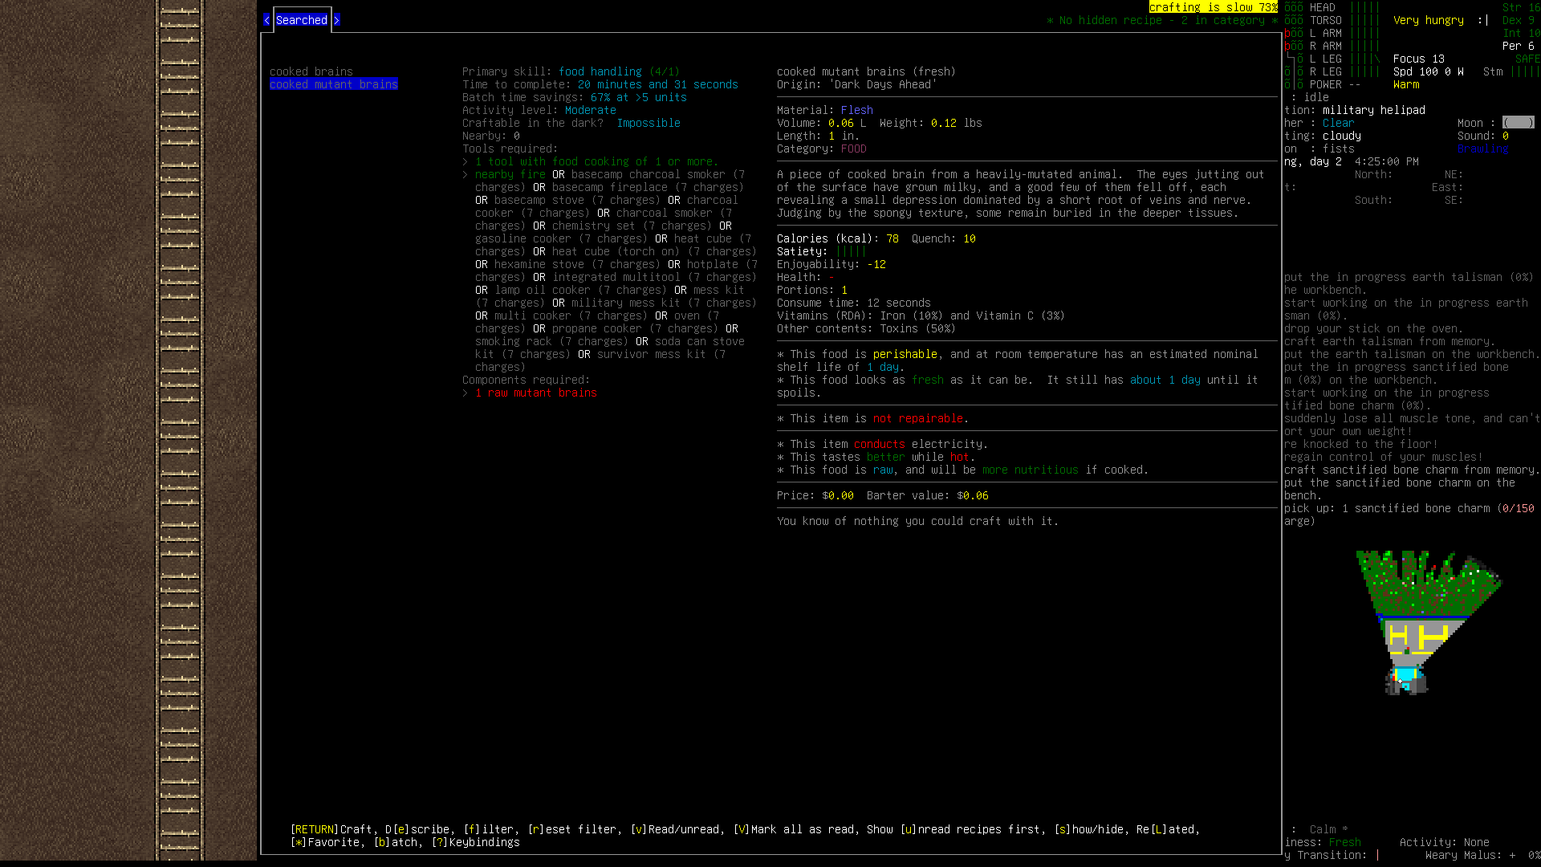Toggle [s]how/hide recipe option
The image size is (1541, 867).
1088,829
